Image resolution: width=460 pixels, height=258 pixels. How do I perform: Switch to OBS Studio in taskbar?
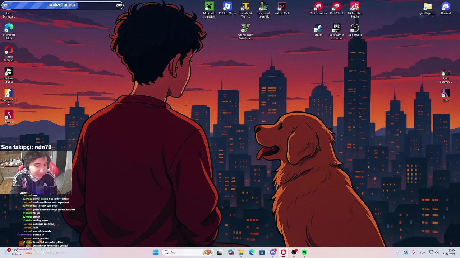[294, 252]
